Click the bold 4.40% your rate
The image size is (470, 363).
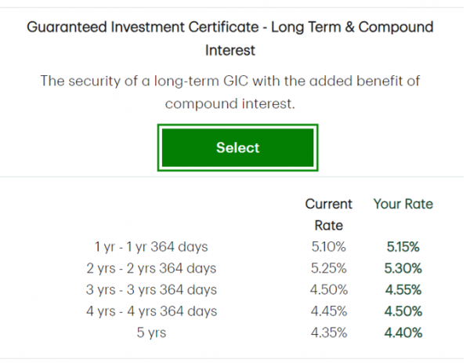[404, 332]
